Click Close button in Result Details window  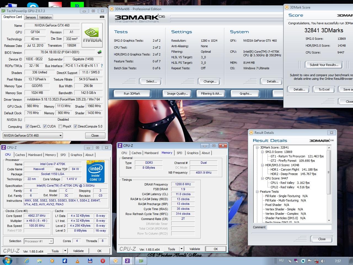pyautogui.click(x=322, y=239)
